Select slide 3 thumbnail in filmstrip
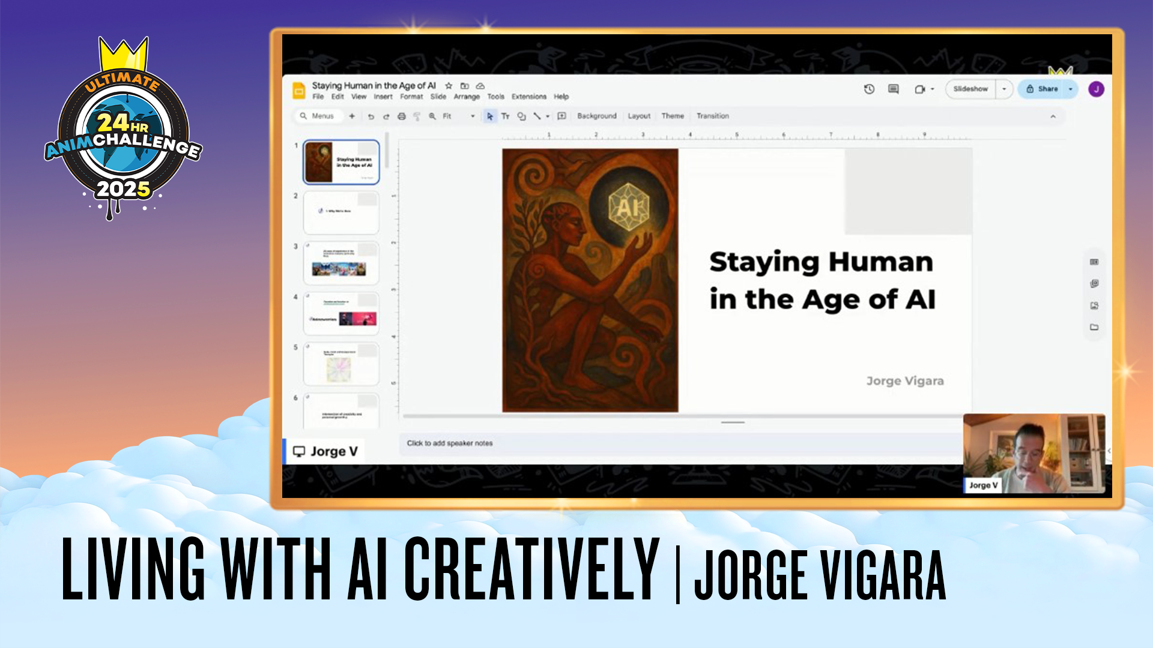Screen dimensions: 1153x648 341,263
